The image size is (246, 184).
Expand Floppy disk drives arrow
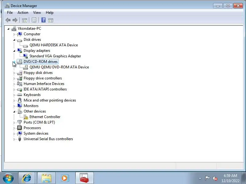[14, 73]
